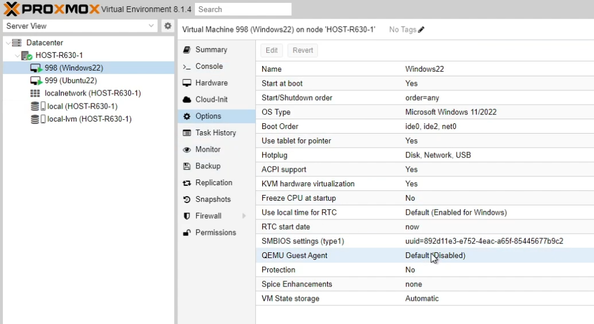Select the Name option row

tap(425, 69)
